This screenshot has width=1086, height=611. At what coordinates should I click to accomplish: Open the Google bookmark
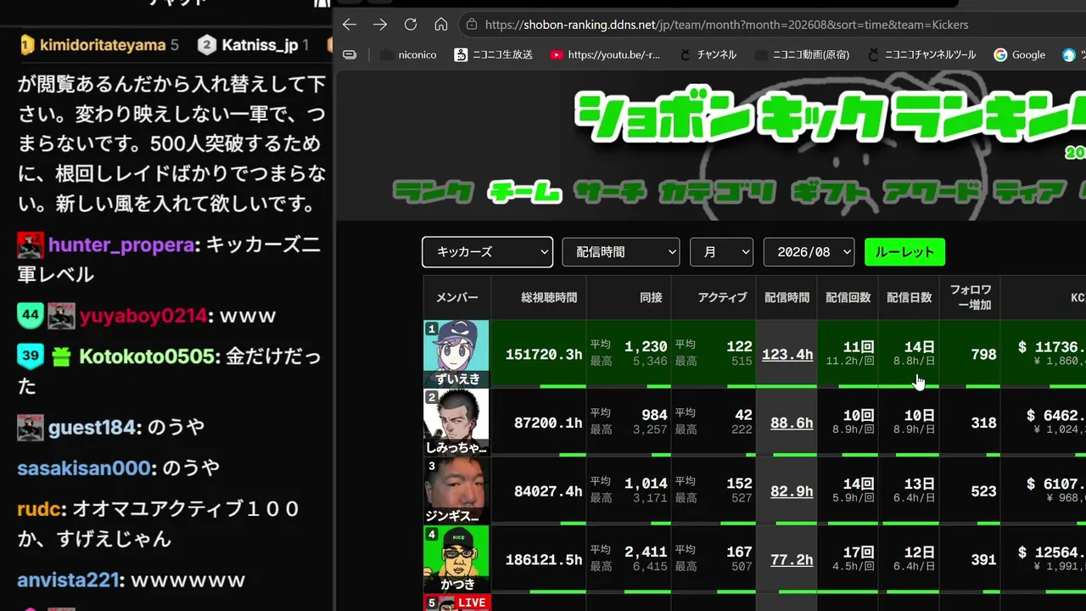pos(1020,54)
